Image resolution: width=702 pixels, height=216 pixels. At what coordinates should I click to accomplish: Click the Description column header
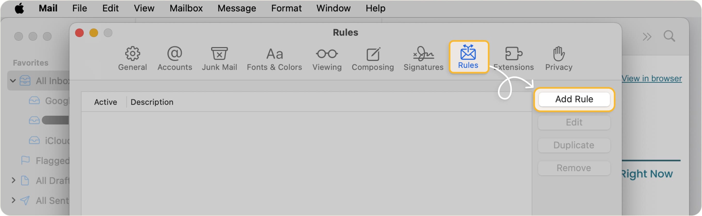[x=152, y=102]
